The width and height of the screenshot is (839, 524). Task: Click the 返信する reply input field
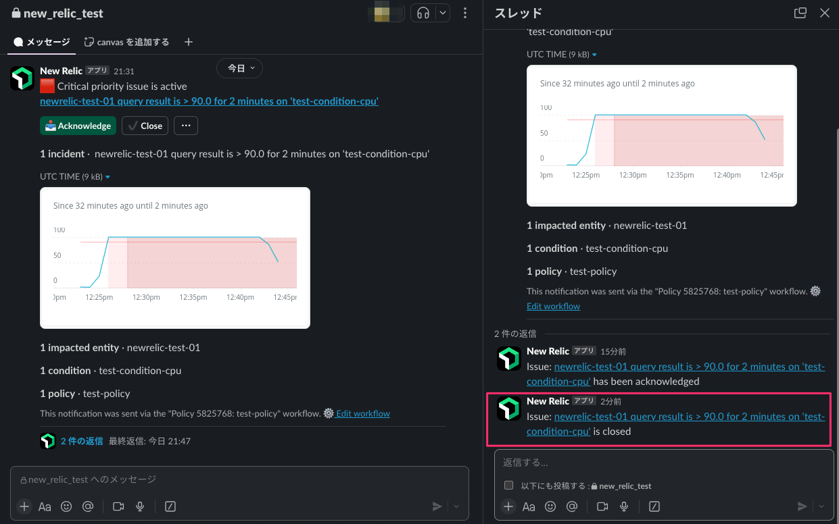(663, 462)
